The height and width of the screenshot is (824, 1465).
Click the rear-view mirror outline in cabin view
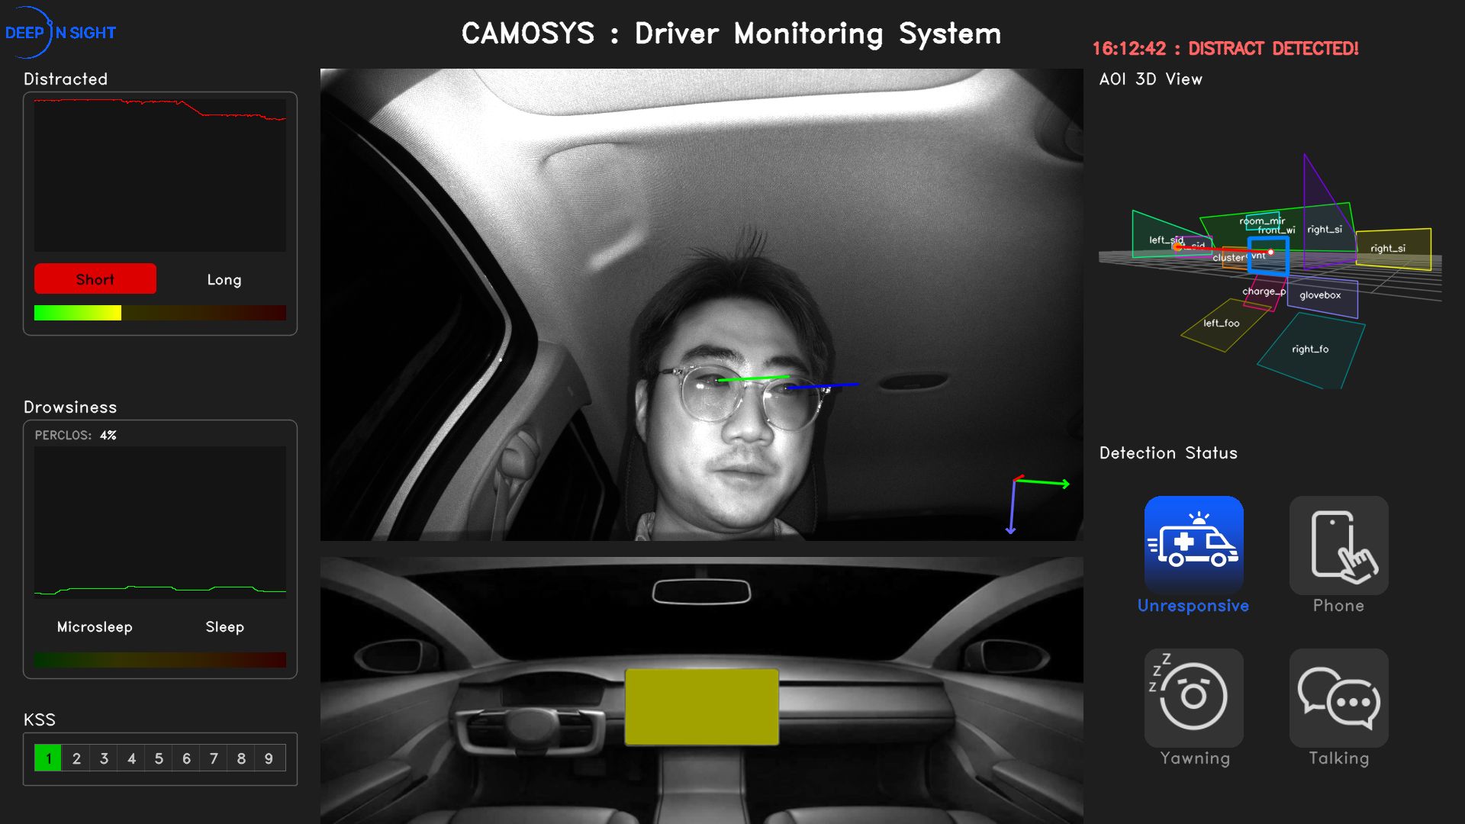[701, 591]
